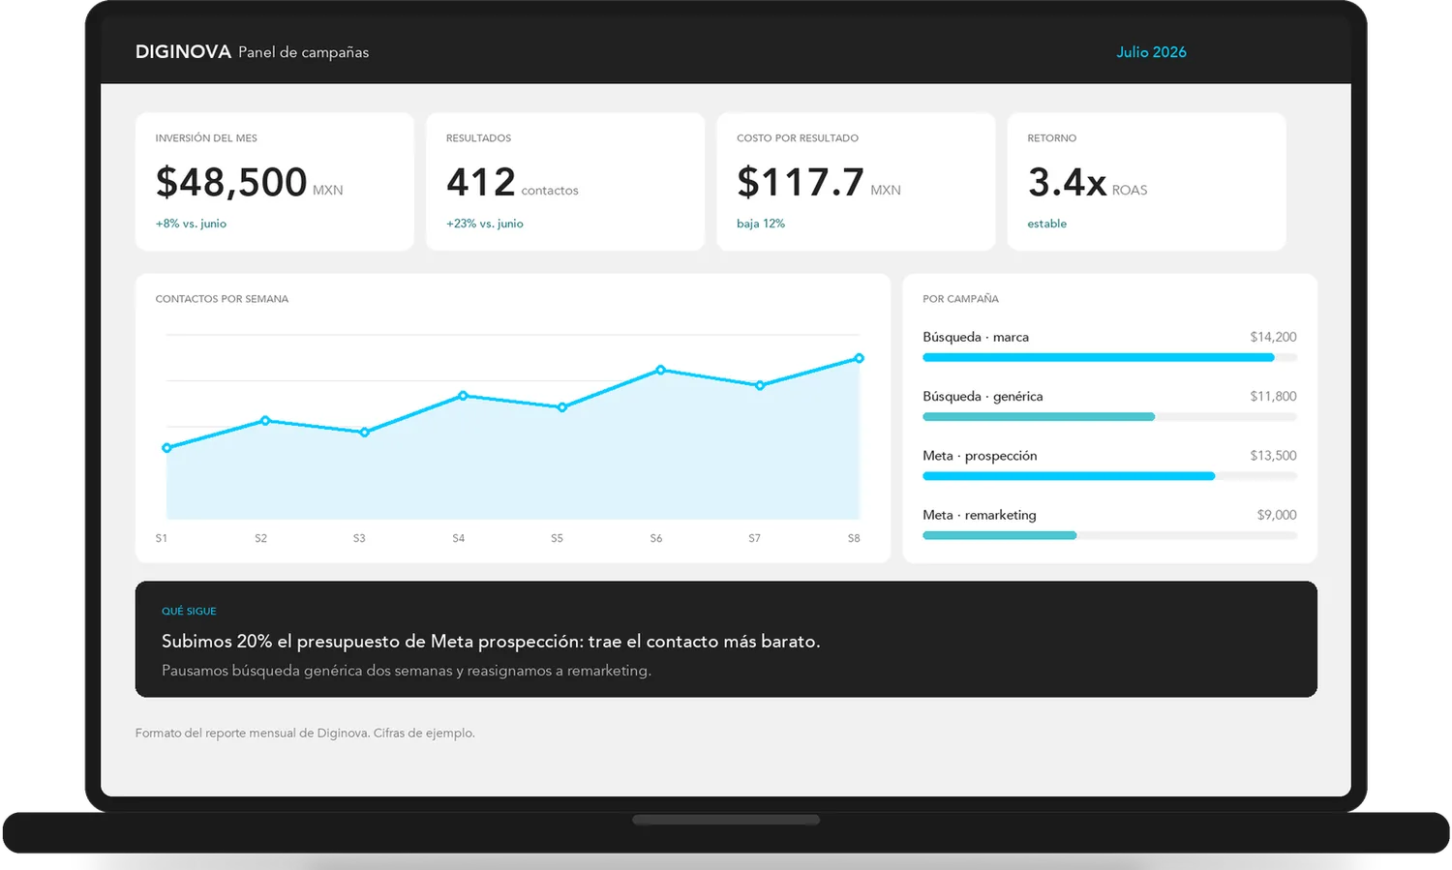This screenshot has height=870, width=1452.
Task: Select the Meta · prospección bar
Action: 1109,476
